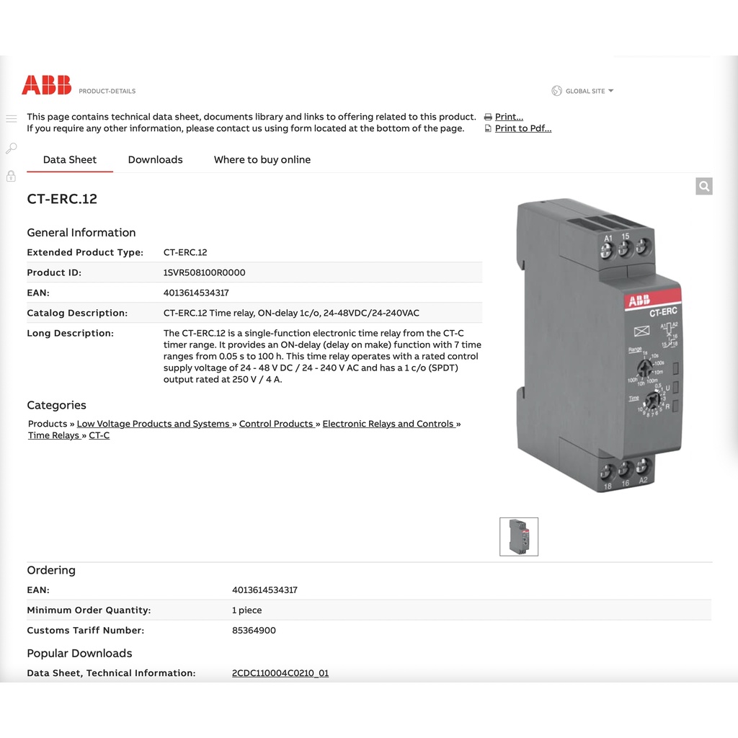Click the key icon in sidebar
The width and height of the screenshot is (738, 738).
pyautogui.click(x=11, y=148)
